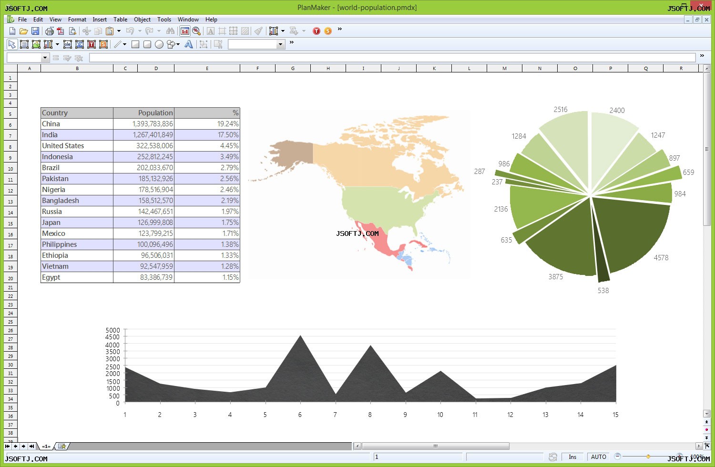This screenshot has height=467, width=715.
Task: Click the Print icon
Action: (x=49, y=31)
